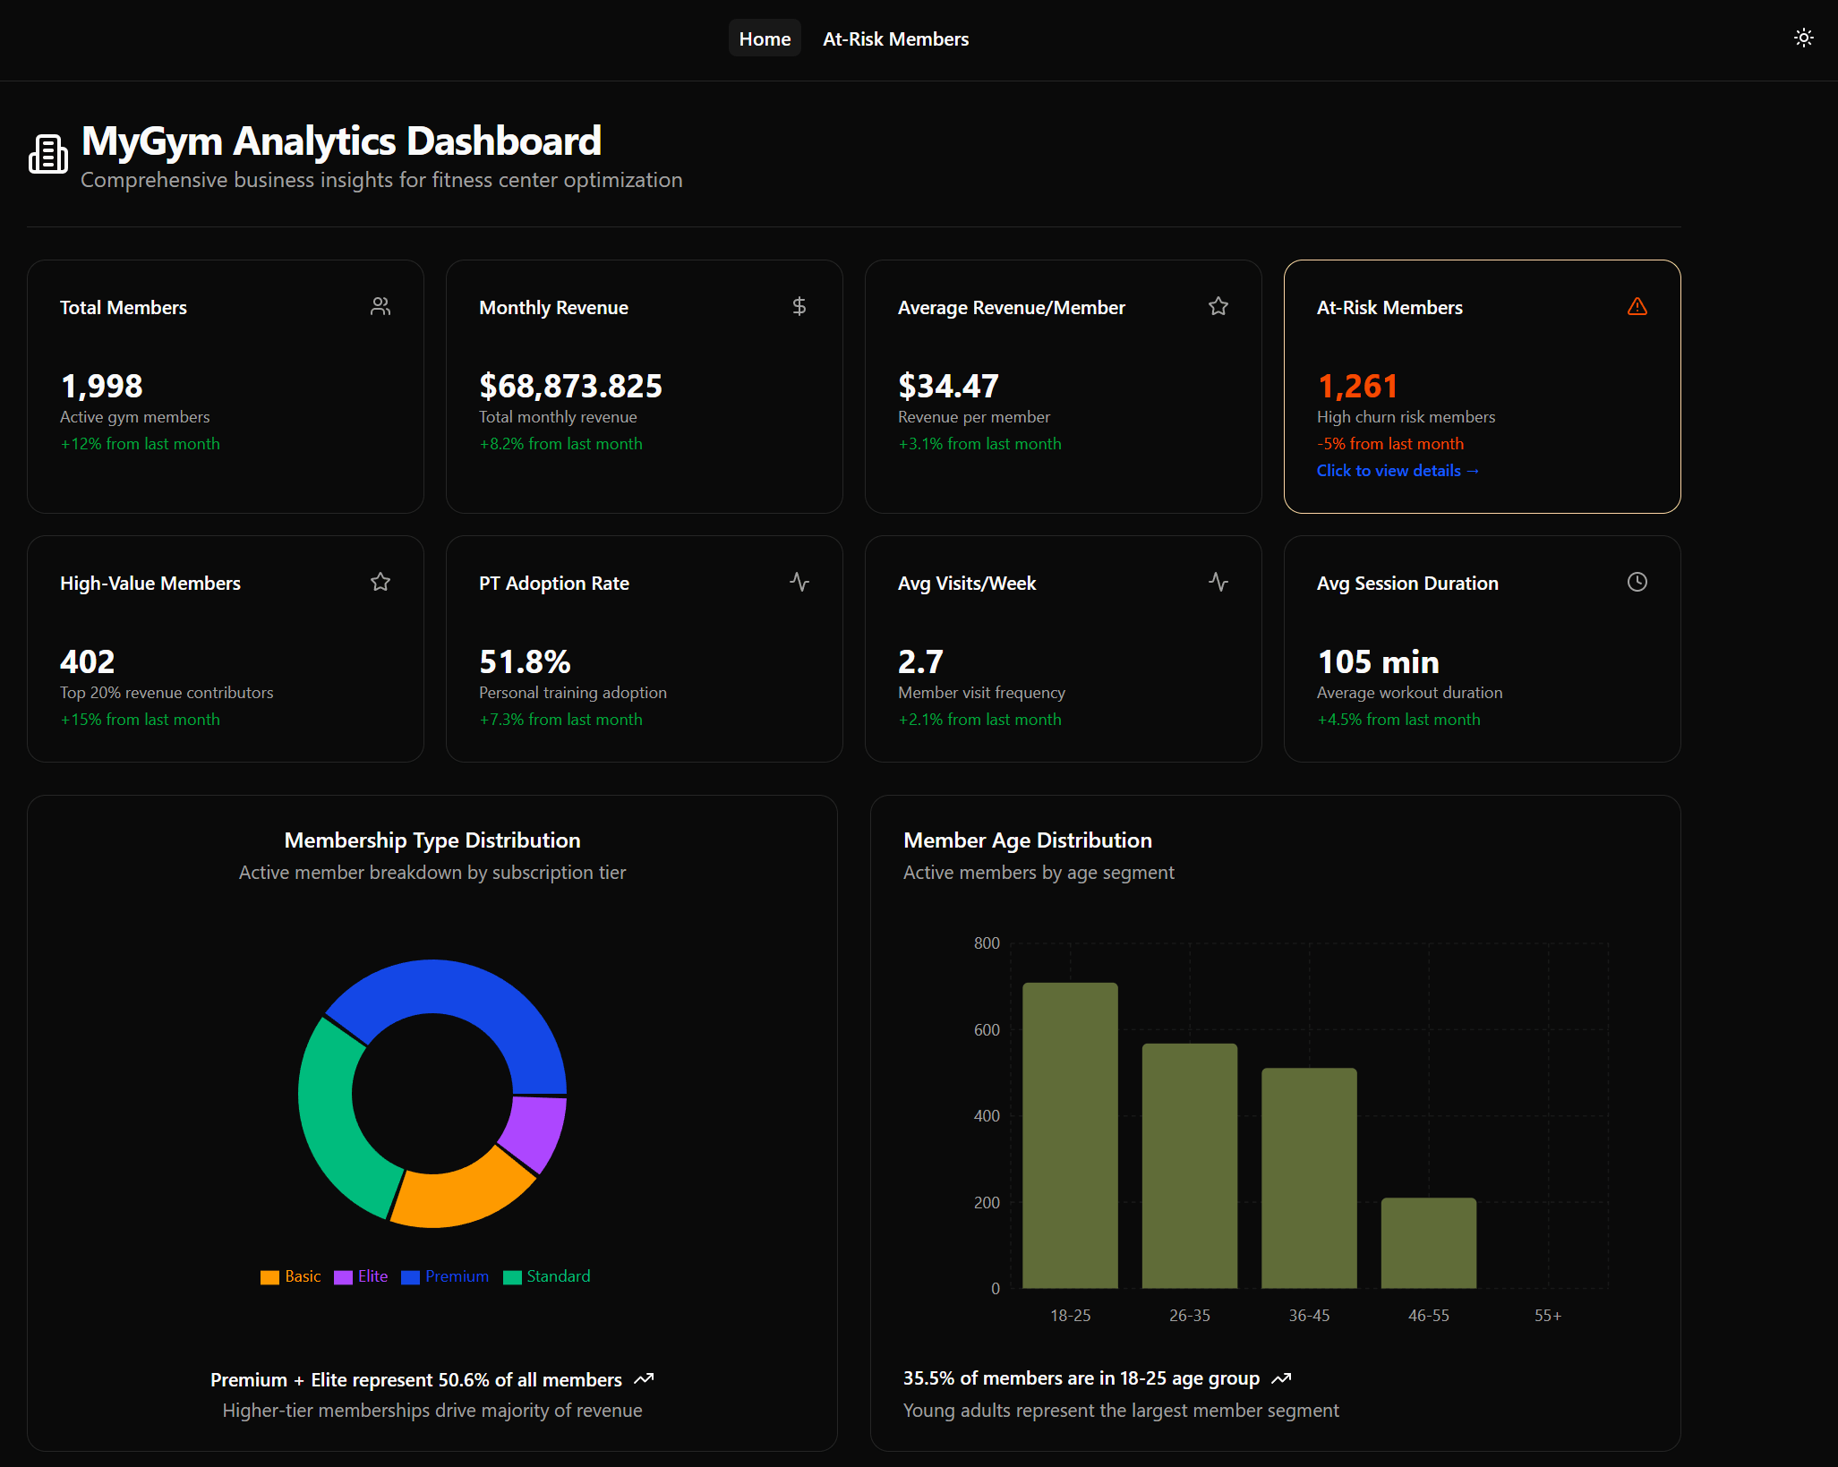Click the warning triangle in At-Risk Members card
1838x1467 pixels.
pos(1637,306)
